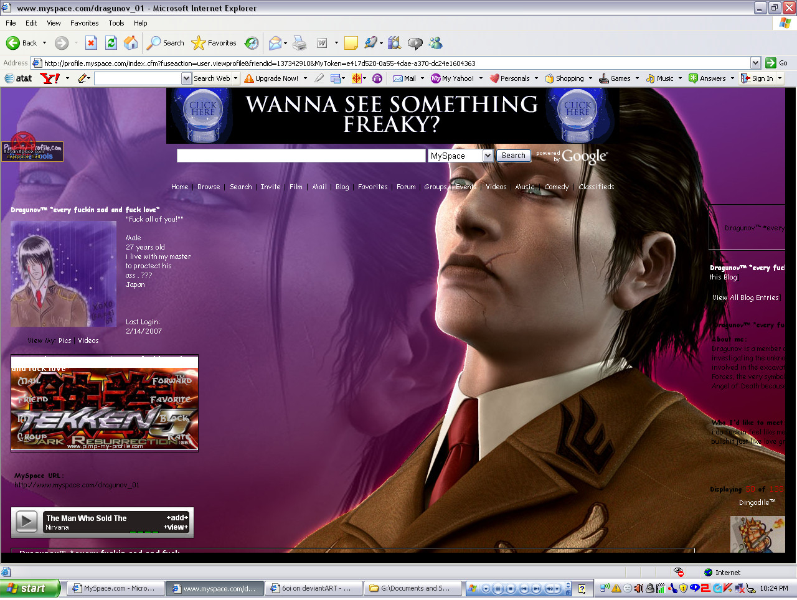Refresh the page with the Refresh icon

click(x=111, y=43)
